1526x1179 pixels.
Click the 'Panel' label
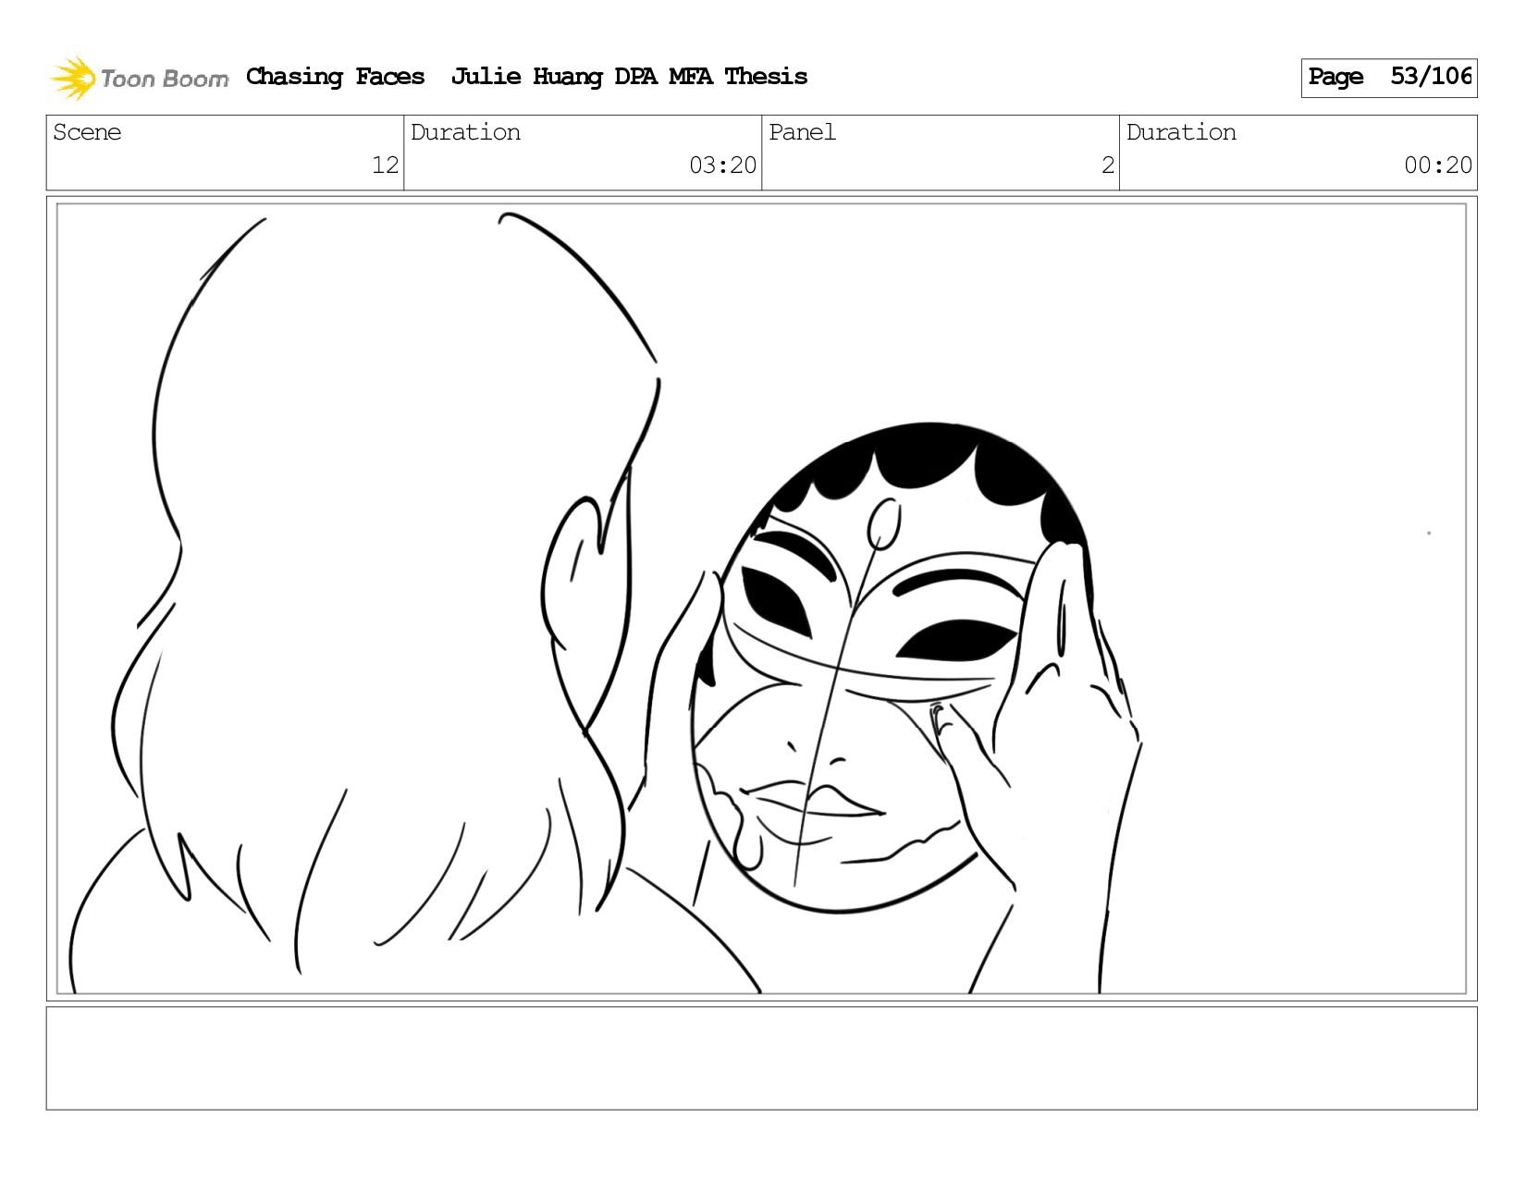click(802, 132)
